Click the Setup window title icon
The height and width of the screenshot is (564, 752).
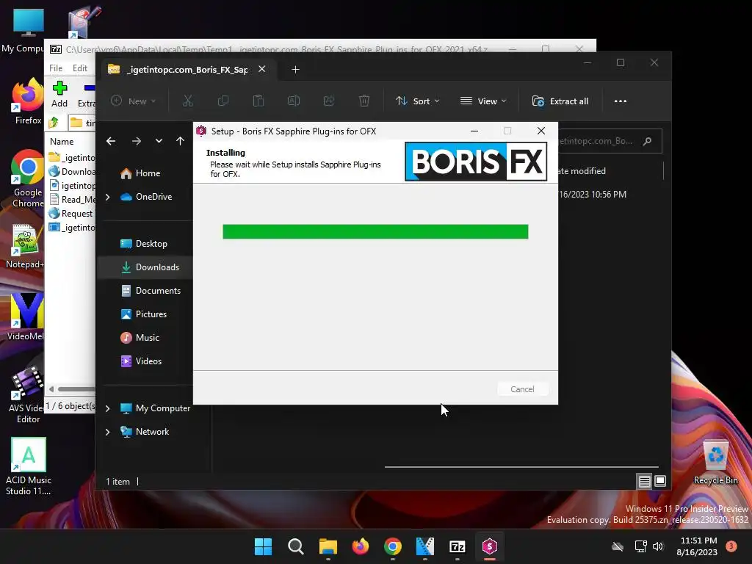[201, 131]
